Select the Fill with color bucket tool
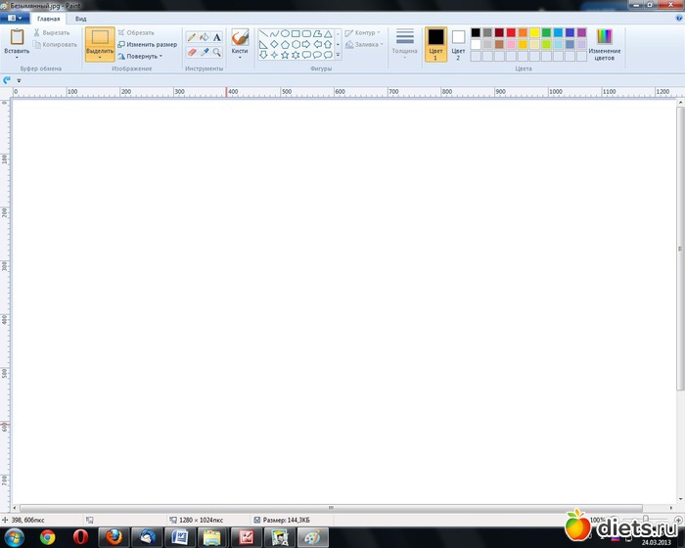Screen dimensions: 685x548 tap(205, 36)
